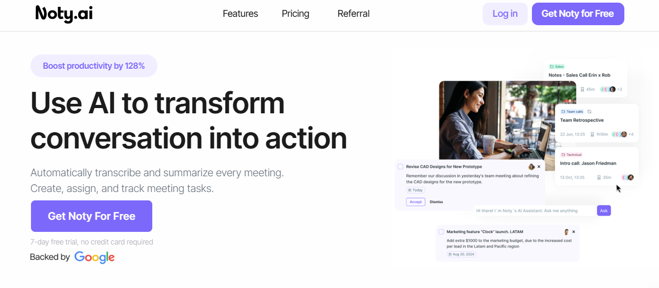The image size is (659, 288).
Task: Accept the Revise CAD Designs task
Action: click(415, 202)
